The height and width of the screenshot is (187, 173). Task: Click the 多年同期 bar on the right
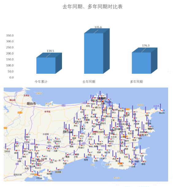tap(144, 61)
